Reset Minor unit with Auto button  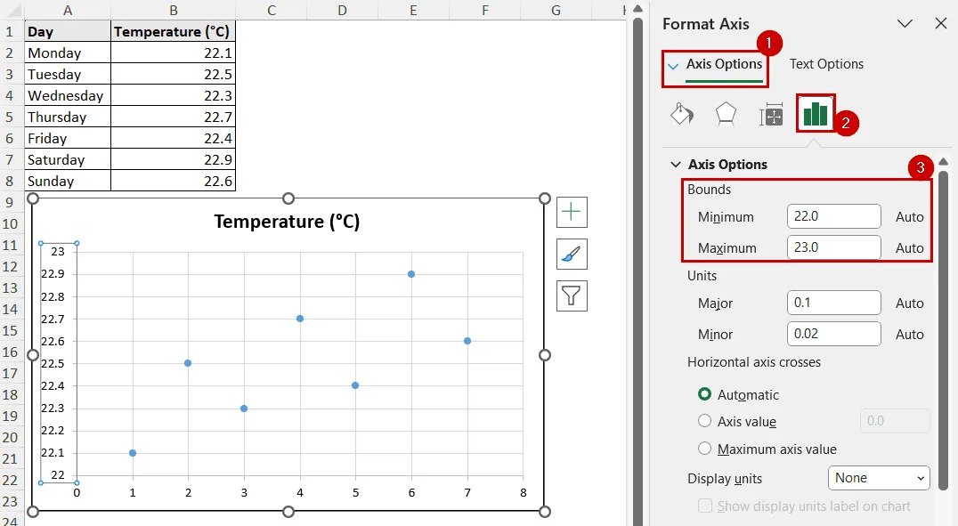[x=910, y=334]
